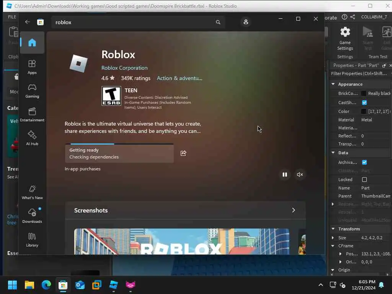Toggle Archivable checkbox in Properties
The width and height of the screenshot is (392, 294).
(x=364, y=162)
